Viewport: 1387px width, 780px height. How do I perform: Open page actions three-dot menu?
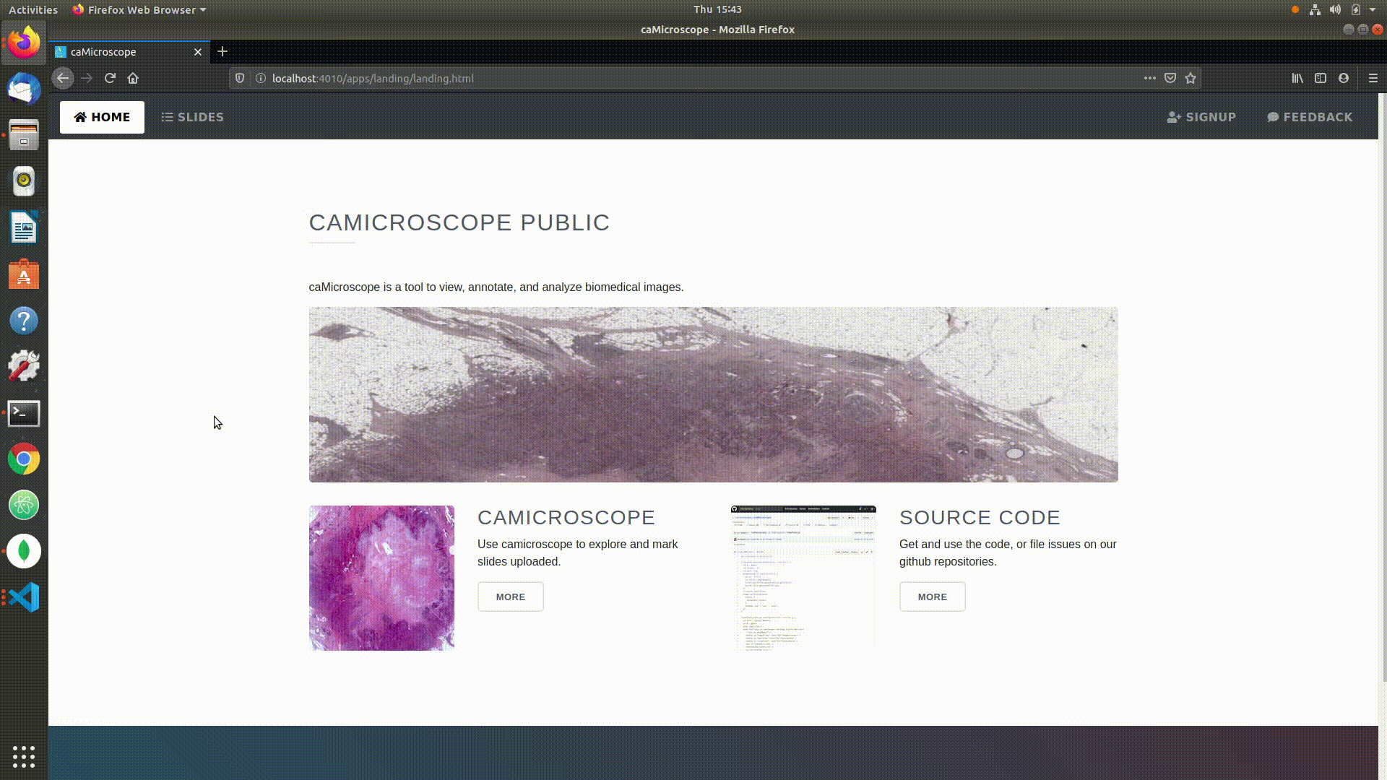[1149, 78]
